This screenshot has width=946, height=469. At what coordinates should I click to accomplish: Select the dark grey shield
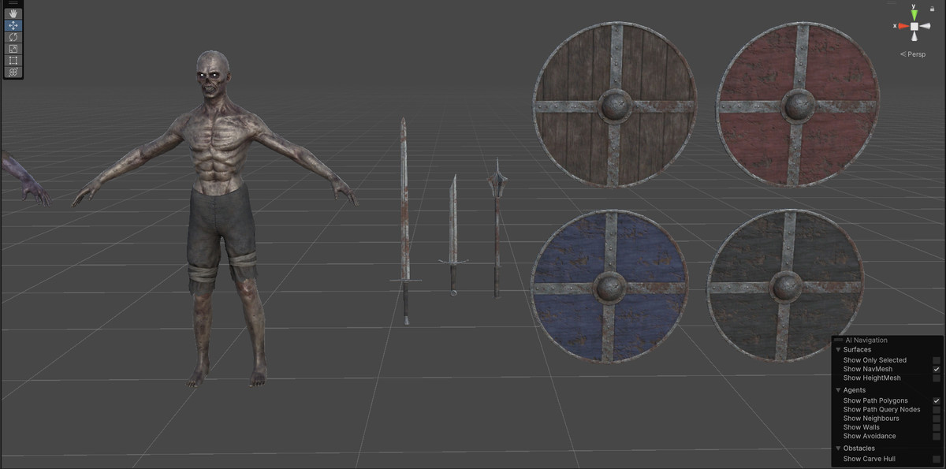(785, 286)
